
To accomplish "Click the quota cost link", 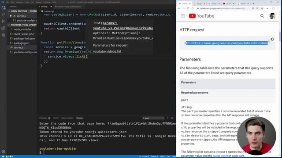I will 219,156.
